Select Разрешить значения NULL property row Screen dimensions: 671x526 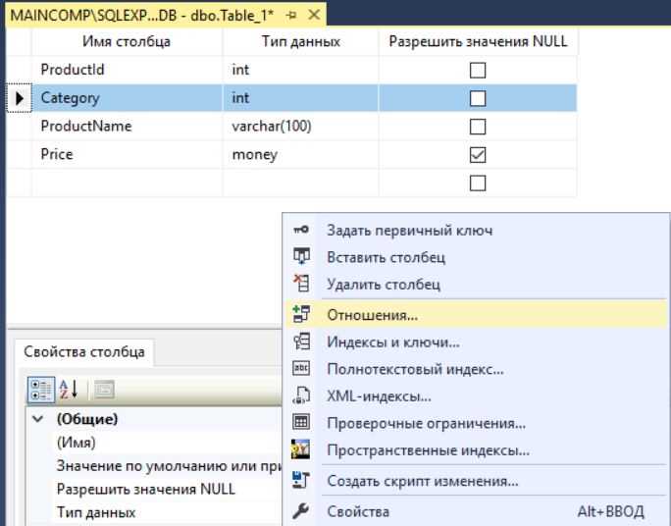coord(154,489)
